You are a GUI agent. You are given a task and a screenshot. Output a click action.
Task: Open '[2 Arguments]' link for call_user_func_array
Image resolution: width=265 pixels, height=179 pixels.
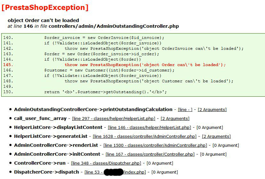(x=175, y=119)
